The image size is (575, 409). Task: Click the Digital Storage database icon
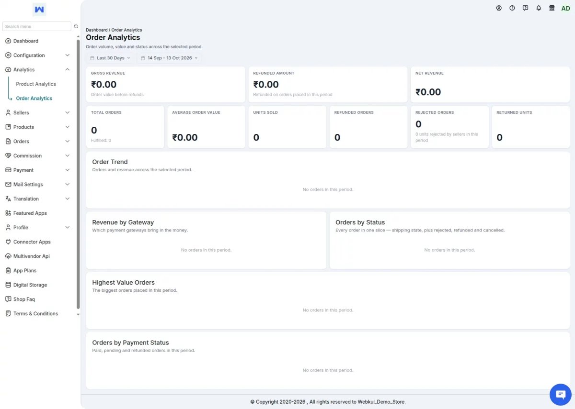(x=8, y=285)
